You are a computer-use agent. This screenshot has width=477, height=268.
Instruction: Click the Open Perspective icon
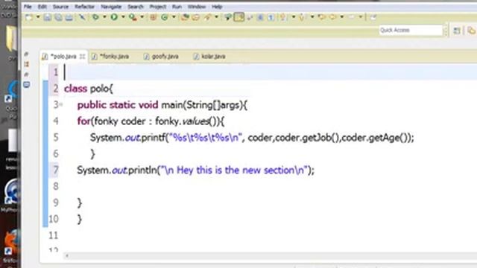(x=457, y=31)
